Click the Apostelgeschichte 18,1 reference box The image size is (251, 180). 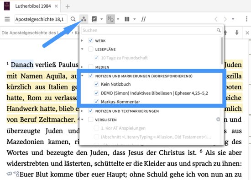(x=41, y=19)
